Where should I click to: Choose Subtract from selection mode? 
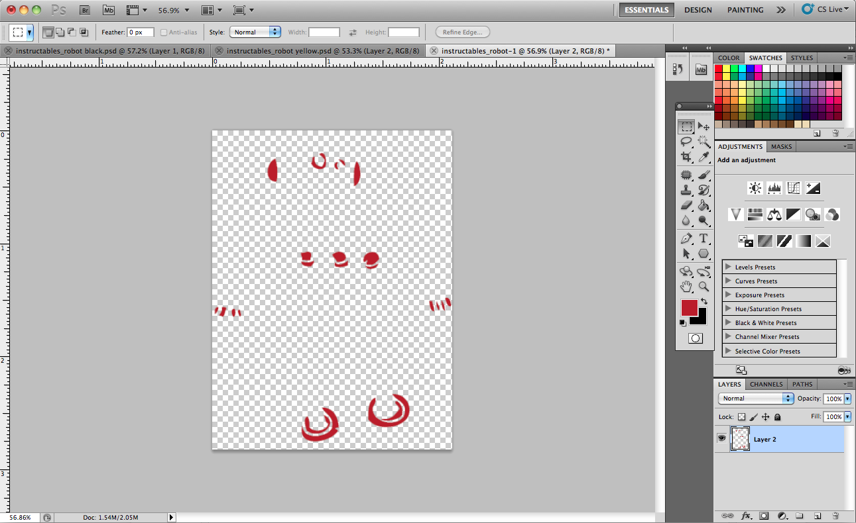coord(72,32)
